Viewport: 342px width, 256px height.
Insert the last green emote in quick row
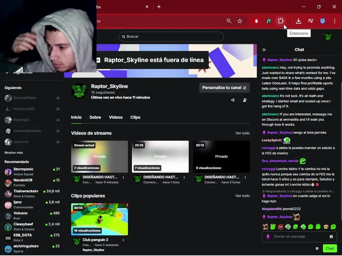(333, 226)
